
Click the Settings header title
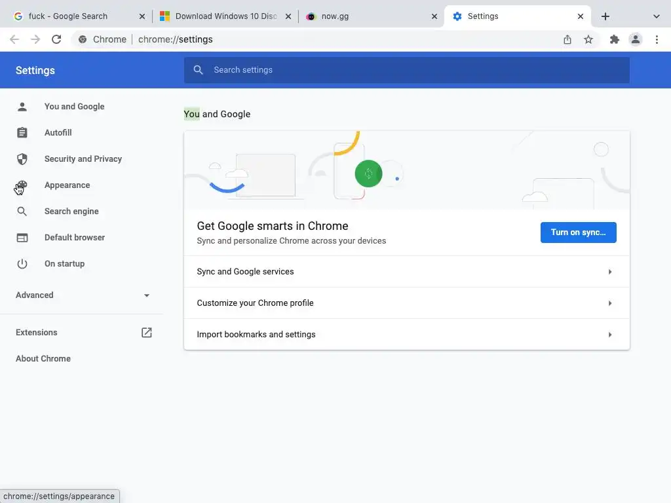click(x=35, y=70)
